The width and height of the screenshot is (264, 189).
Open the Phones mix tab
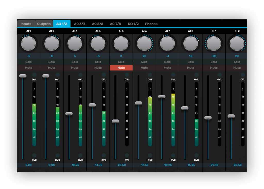151,24
